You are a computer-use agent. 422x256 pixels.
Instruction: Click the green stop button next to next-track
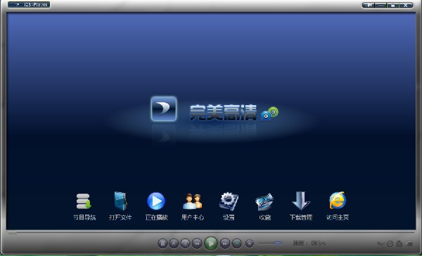point(237,243)
